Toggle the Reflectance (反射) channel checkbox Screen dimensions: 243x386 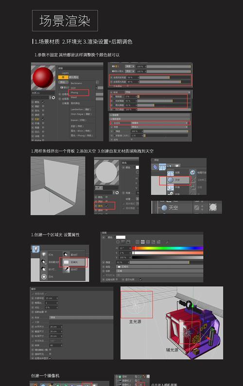43,119
